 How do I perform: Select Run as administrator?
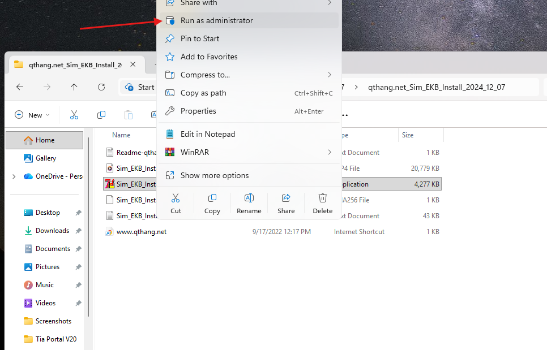tap(216, 20)
